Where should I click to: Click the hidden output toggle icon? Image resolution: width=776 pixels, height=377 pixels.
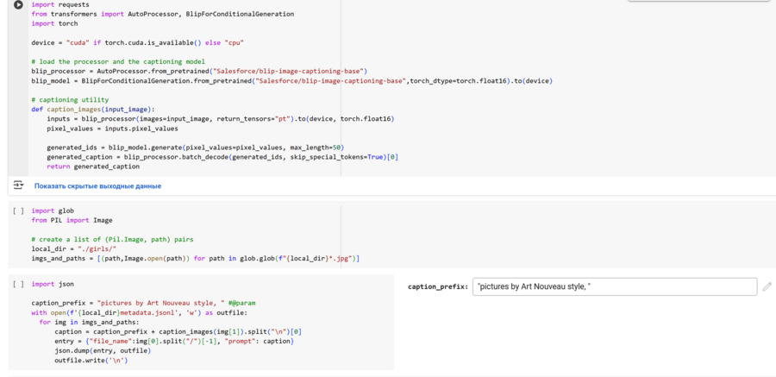18,185
